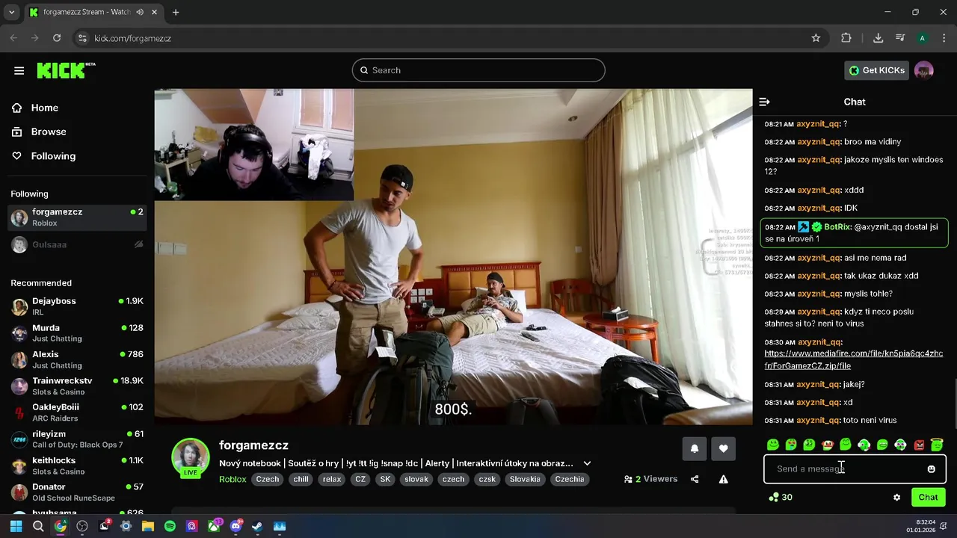
Task: Open the Roblox category link
Action: [233, 479]
